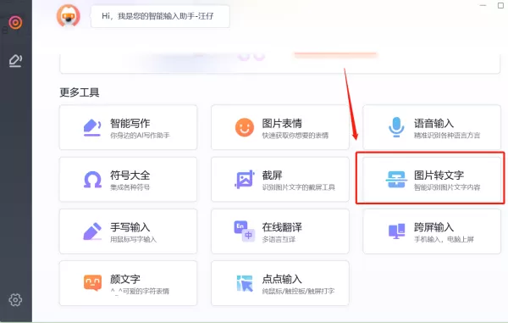Click the 图片转文字 scanner icon
The image size is (508, 323).
(396, 180)
